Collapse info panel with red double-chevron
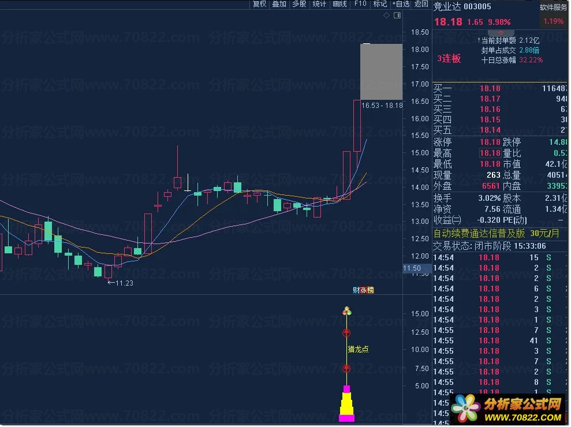 click(x=501, y=33)
